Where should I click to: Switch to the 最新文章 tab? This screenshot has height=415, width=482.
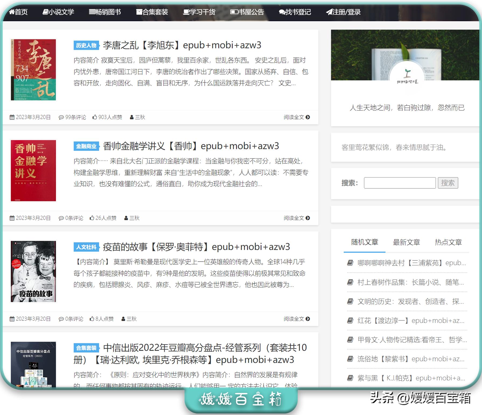[x=407, y=242]
